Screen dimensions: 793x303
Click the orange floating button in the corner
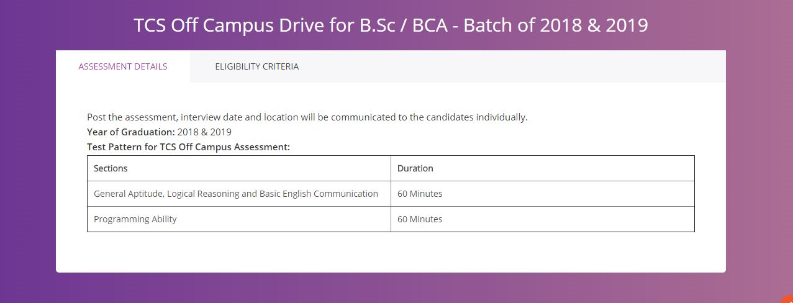click(x=787, y=299)
